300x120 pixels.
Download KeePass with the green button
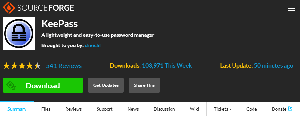tap(43, 85)
